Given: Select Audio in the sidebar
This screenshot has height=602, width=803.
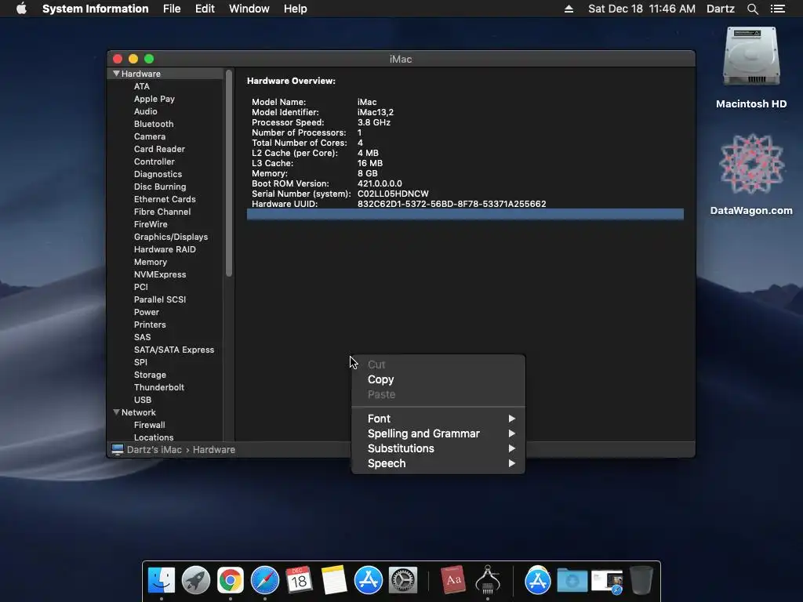Looking at the screenshot, I should coord(145,111).
